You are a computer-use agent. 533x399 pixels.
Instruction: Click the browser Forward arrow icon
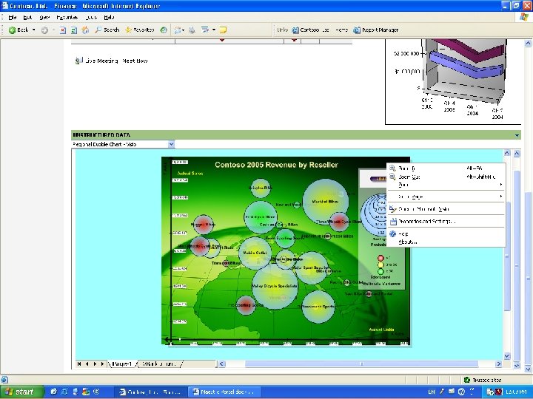click(x=44, y=30)
